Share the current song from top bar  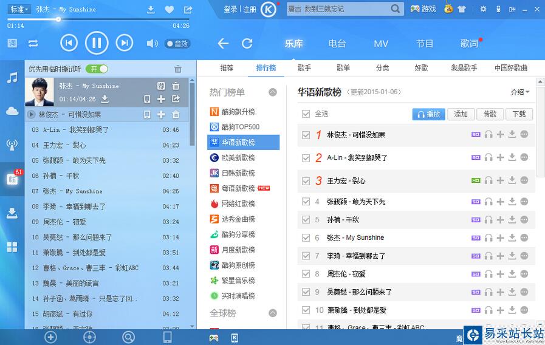188,9
